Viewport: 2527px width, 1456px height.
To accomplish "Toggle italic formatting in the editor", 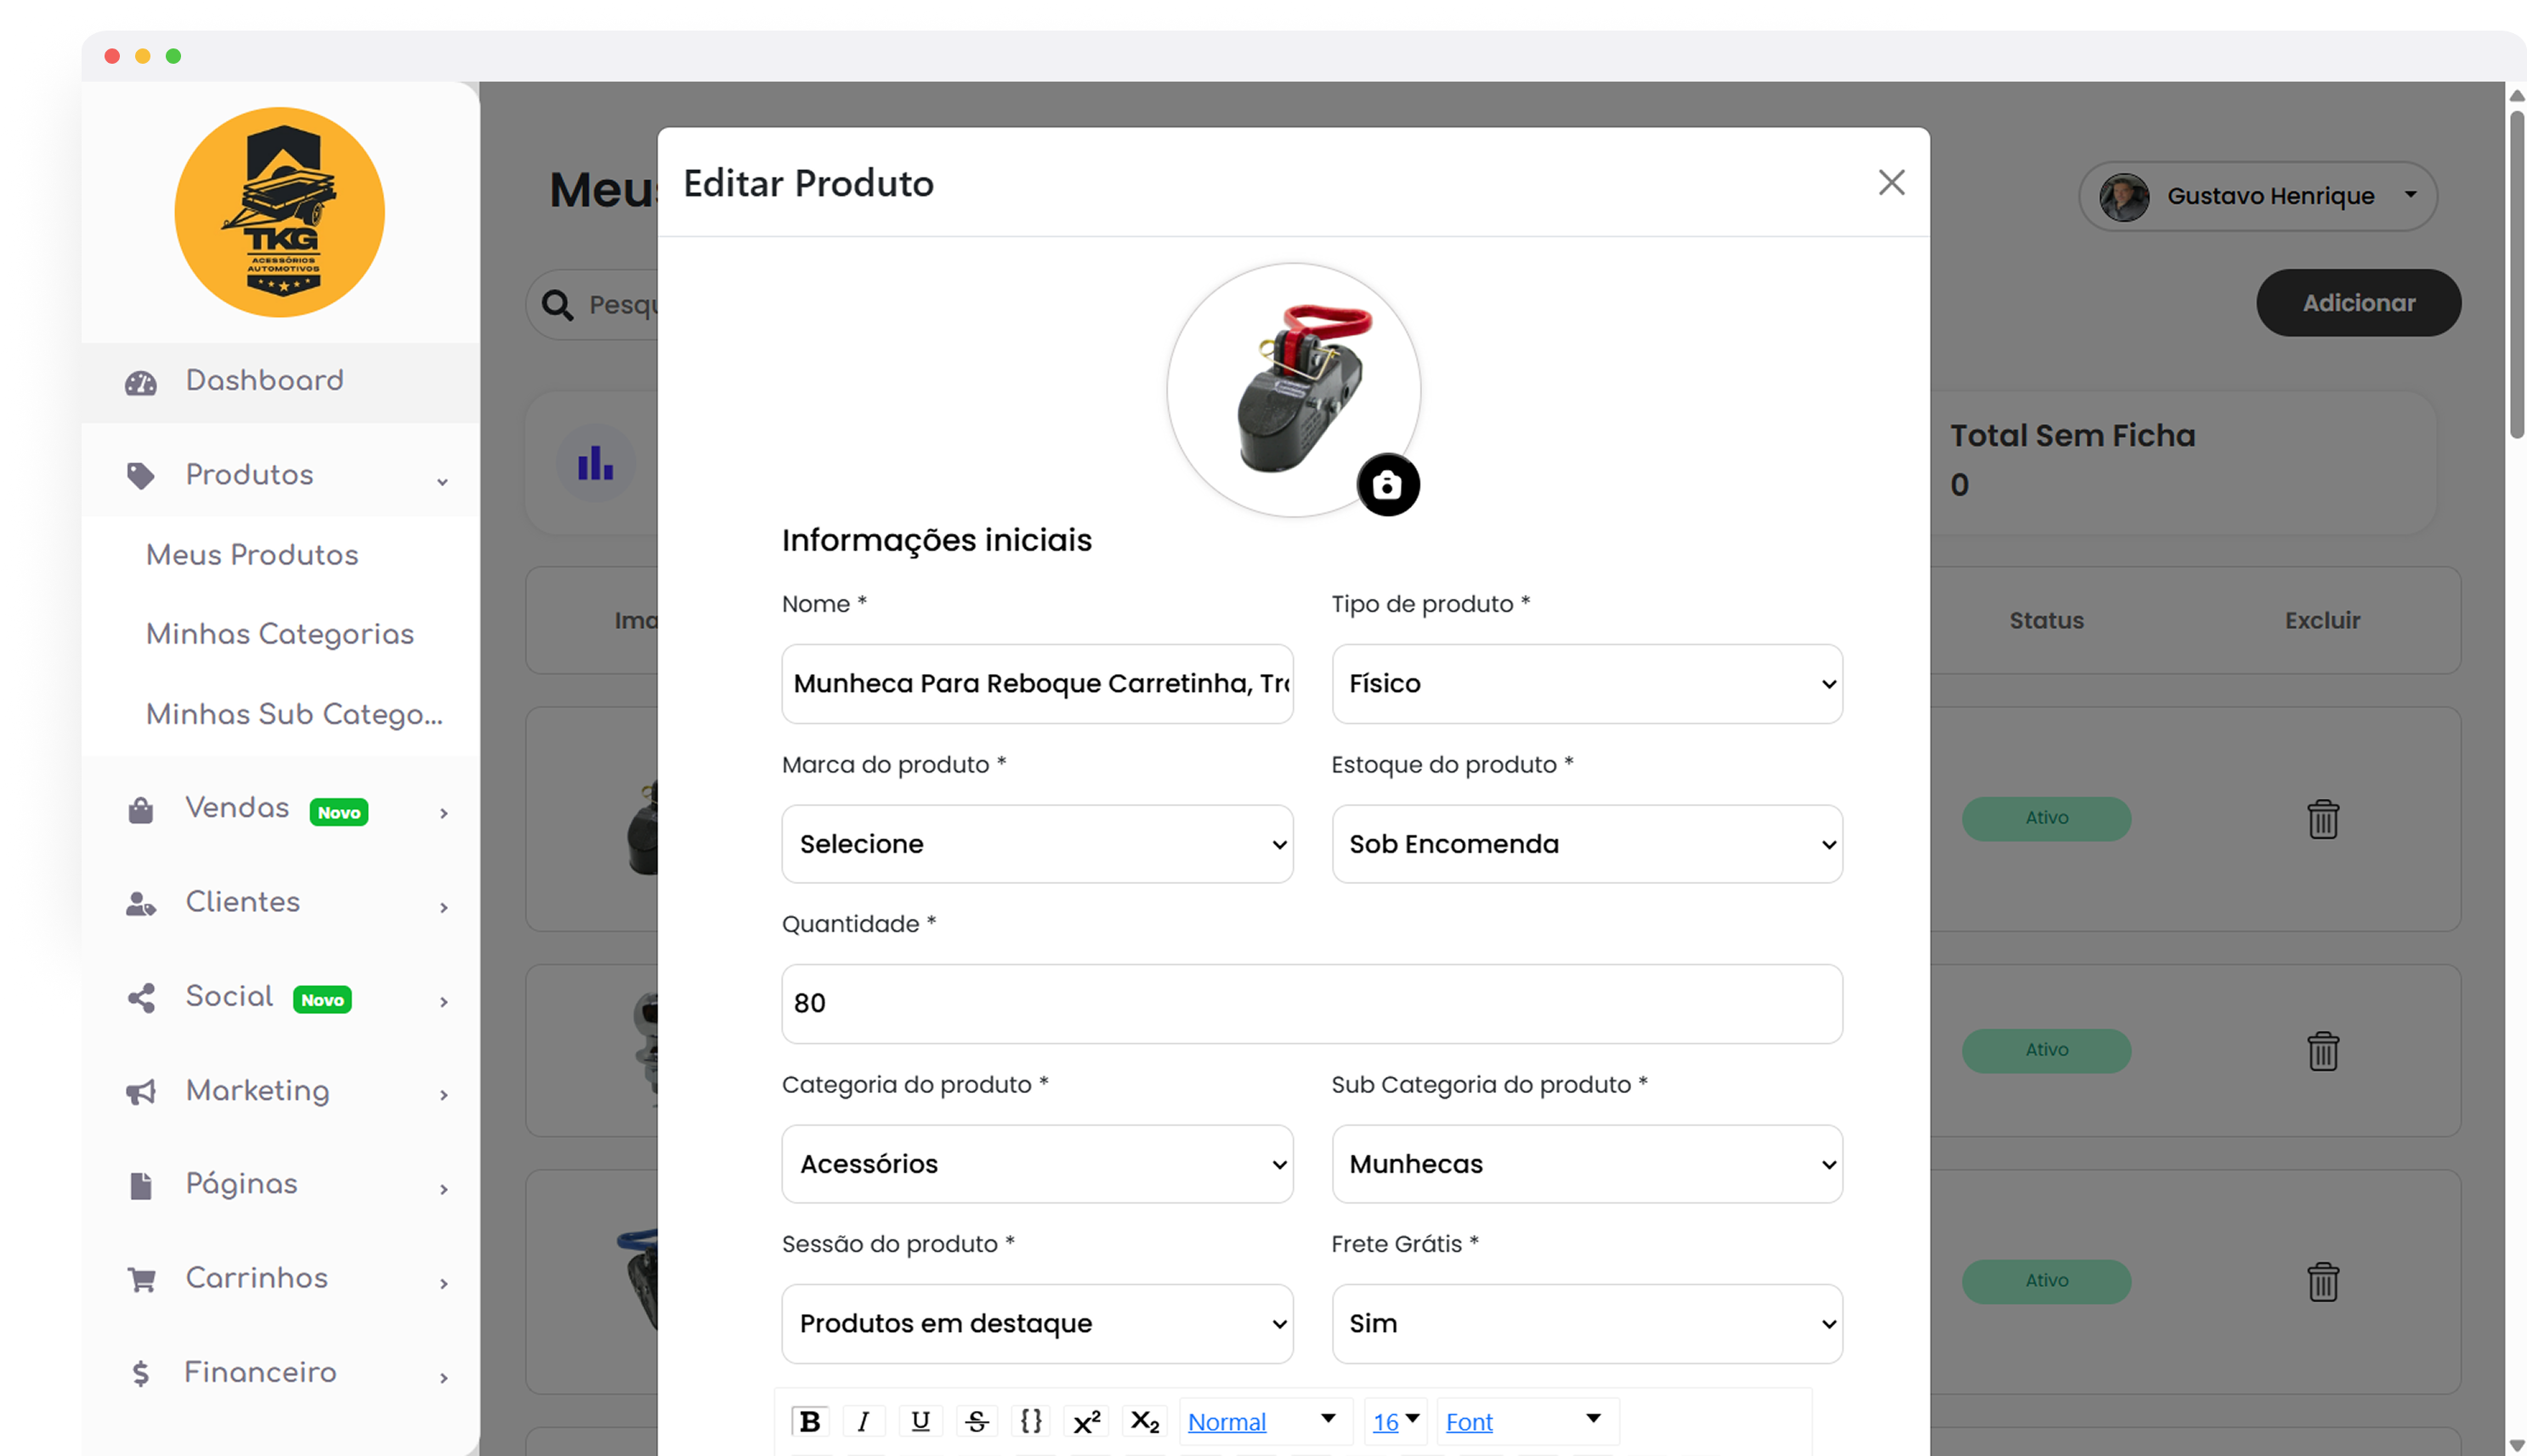I will click(x=864, y=1421).
